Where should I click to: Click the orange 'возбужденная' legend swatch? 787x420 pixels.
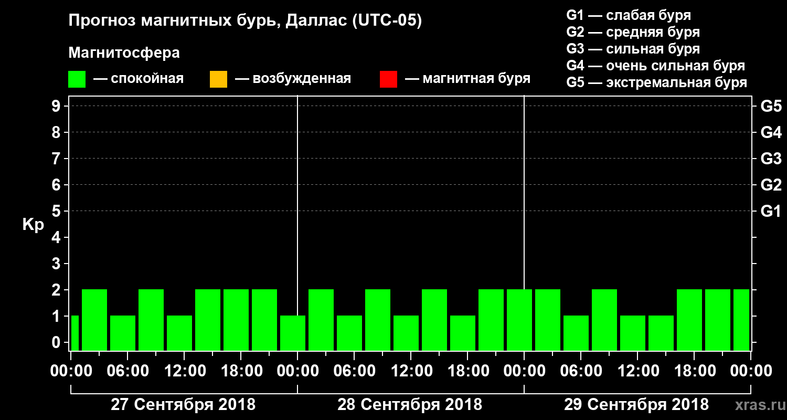click(218, 79)
